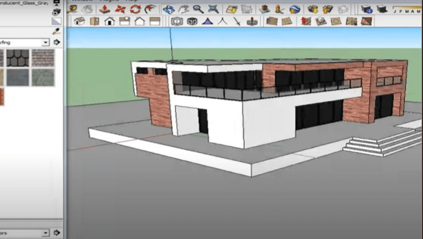This screenshot has height=239, width=423.
Task: Open the Roofing material library dropdown
Action: click(45, 42)
